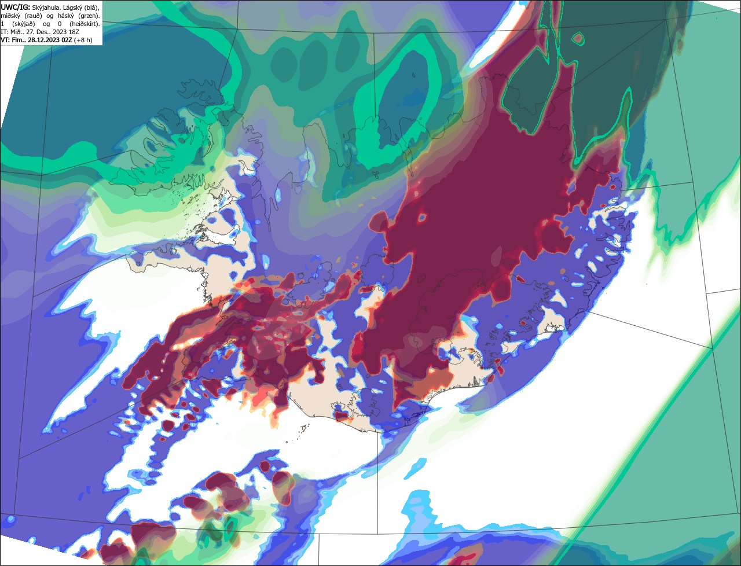Screen dimensions: 741x566
Task: Click the "(+8 h)" forecast offset text
Action: pos(83,40)
